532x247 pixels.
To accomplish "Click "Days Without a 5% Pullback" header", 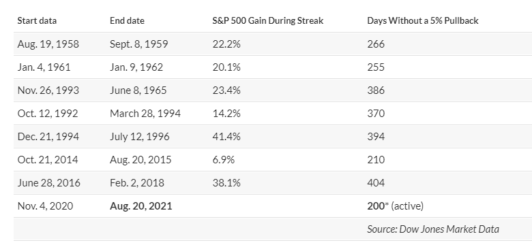I will pyautogui.click(x=423, y=20).
